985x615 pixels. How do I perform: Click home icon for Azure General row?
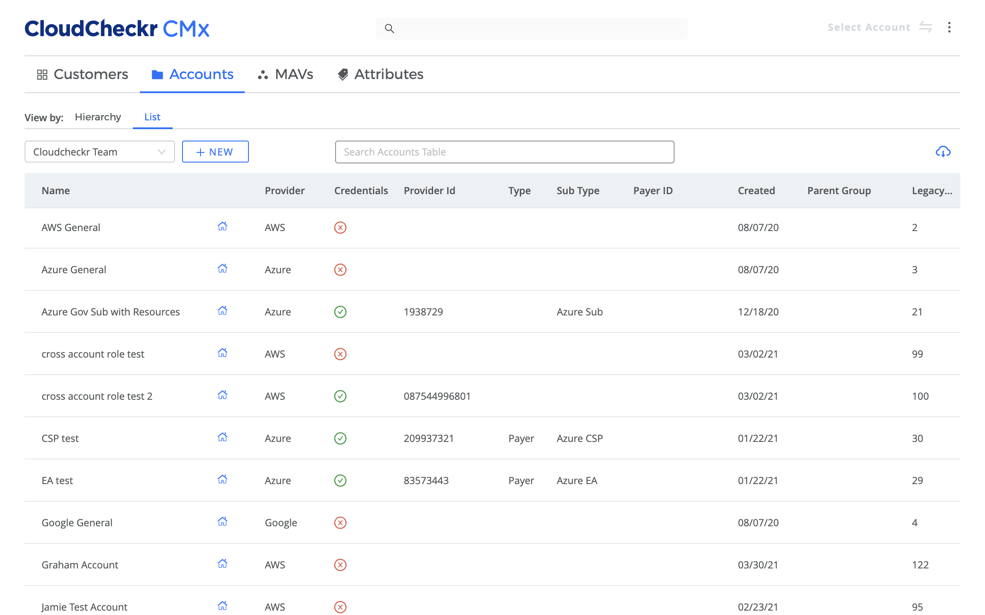pos(223,268)
